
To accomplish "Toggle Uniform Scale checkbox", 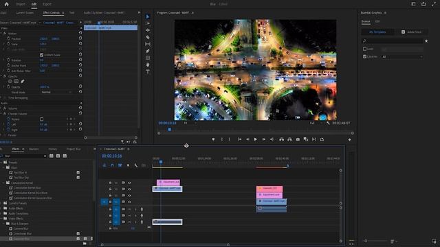I will [41, 55].
